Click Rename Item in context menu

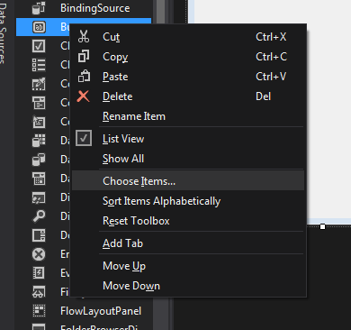pyautogui.click(x=188, y=116)
